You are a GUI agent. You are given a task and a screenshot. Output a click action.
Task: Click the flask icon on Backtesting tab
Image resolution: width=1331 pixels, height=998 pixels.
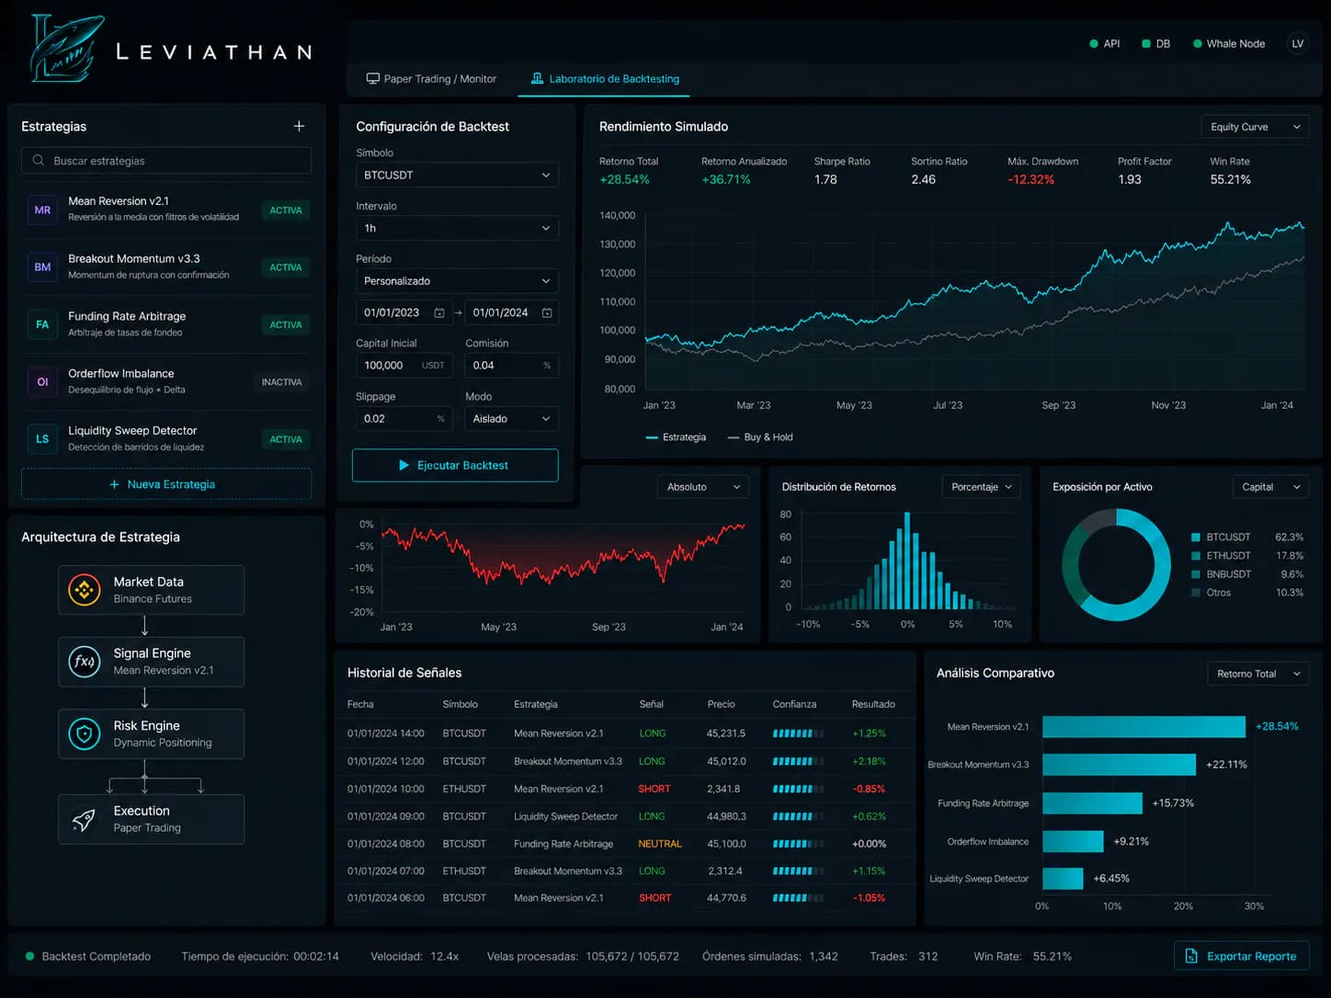click(x=538, y=78)
